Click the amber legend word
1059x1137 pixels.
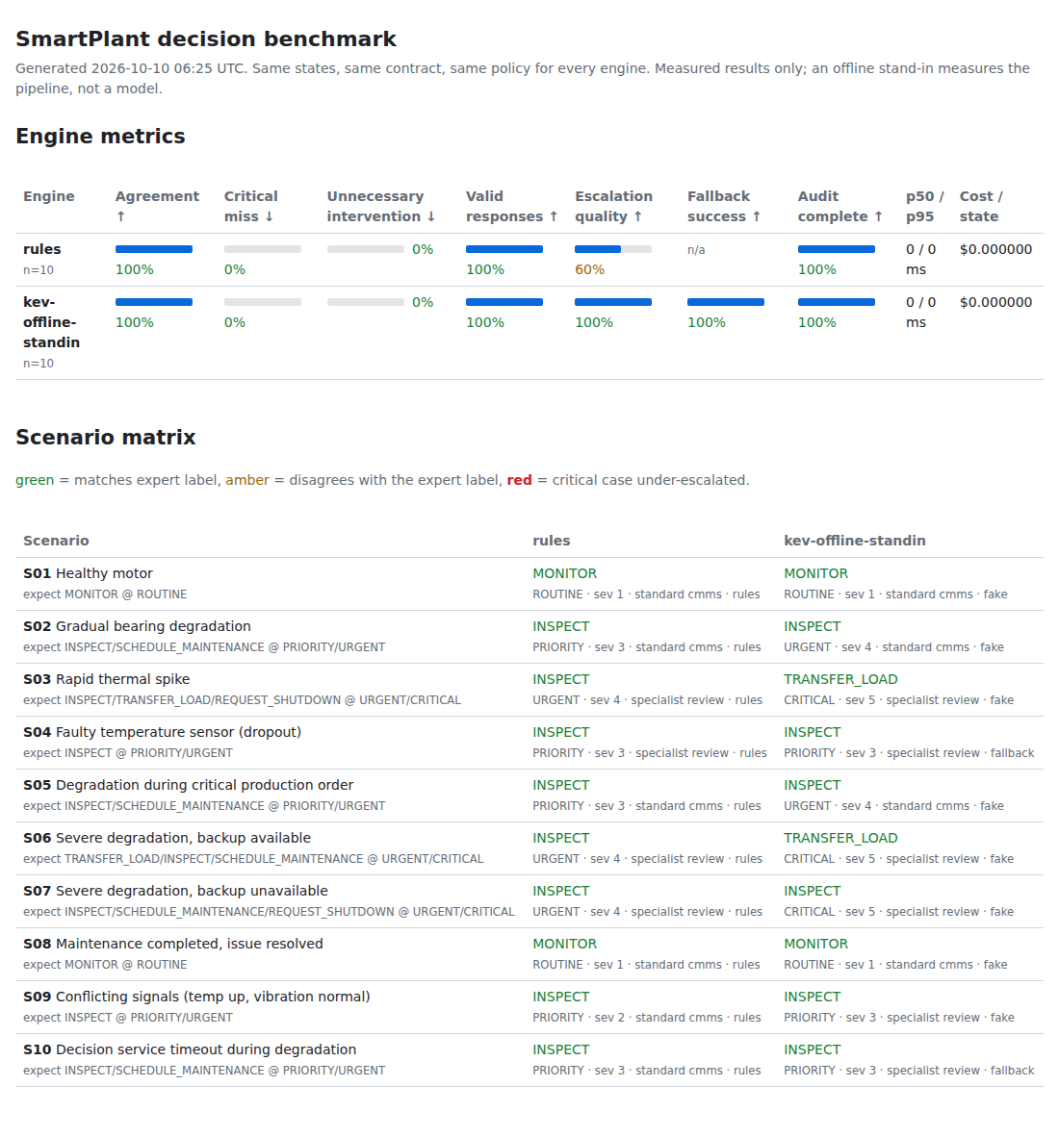247,480
